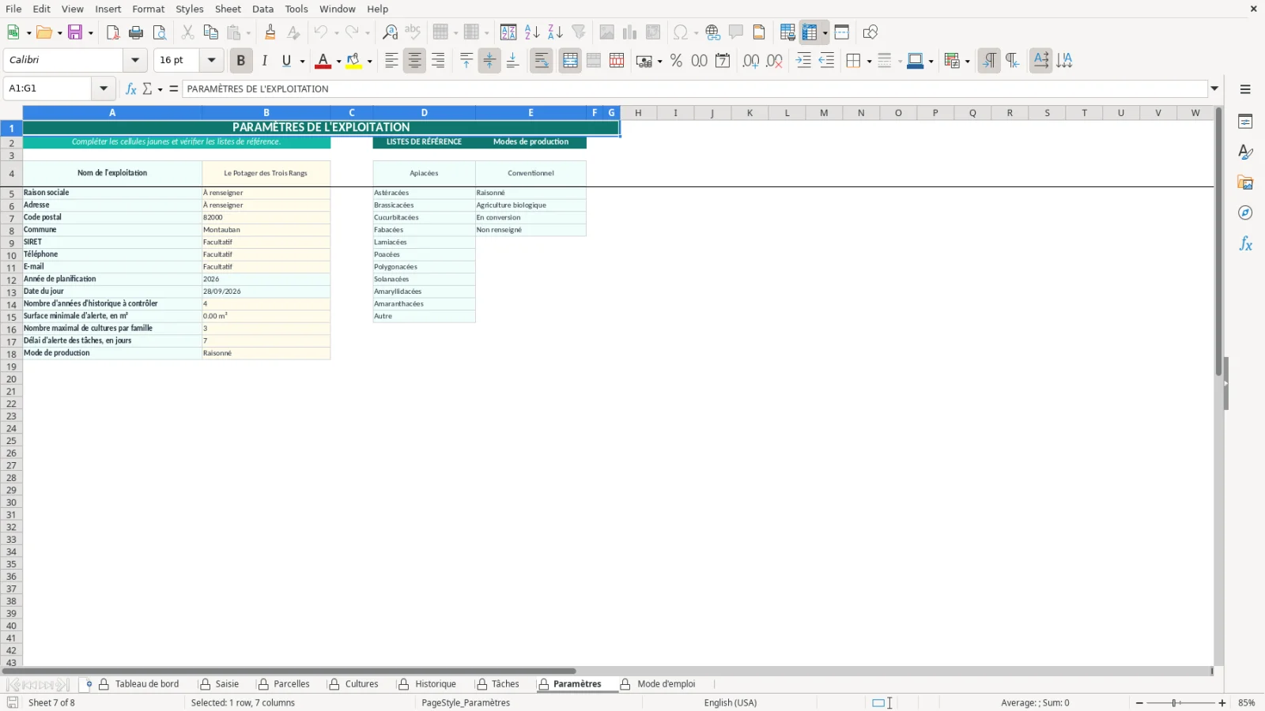Click zoom in plus button
The width and height of the screenshot is (1265, 711).
(x=1222, y=703)
